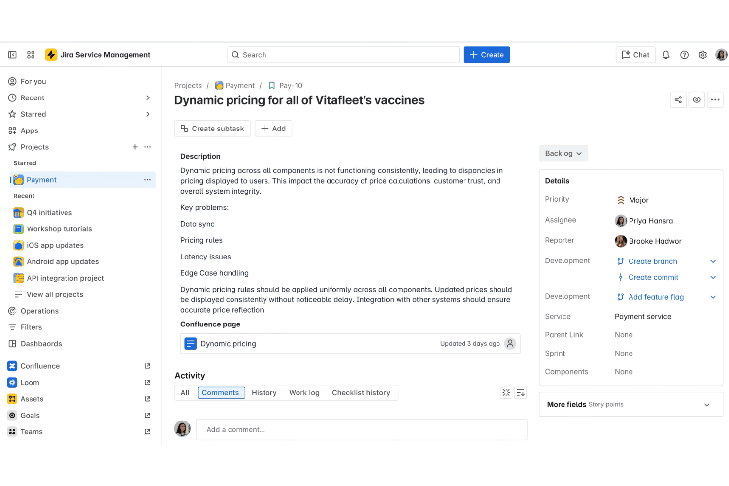This screenshot has width=729, height=486.
Task: Show the All activity tab
Action: click(x=185, y=392)
